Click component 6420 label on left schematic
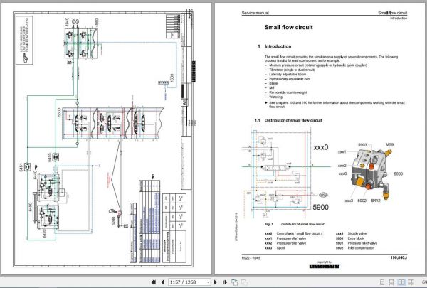Viewport: 427px width, 288px height. 44,233
